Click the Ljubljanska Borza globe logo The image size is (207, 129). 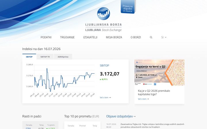(x=103, y=14)
